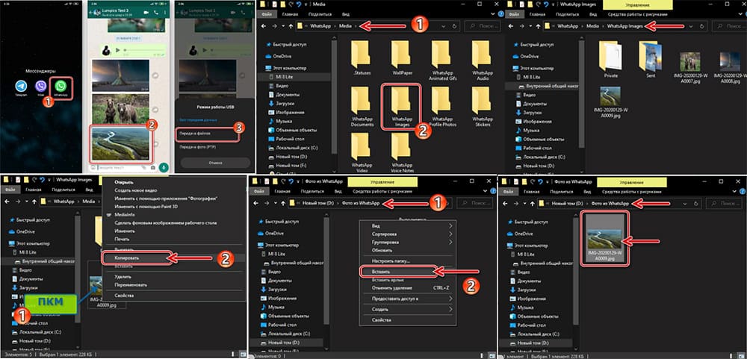Open the WhatsApp app icon on the phone
The height and width of the screenshot is (359, 747).
(x=61, y=87)
